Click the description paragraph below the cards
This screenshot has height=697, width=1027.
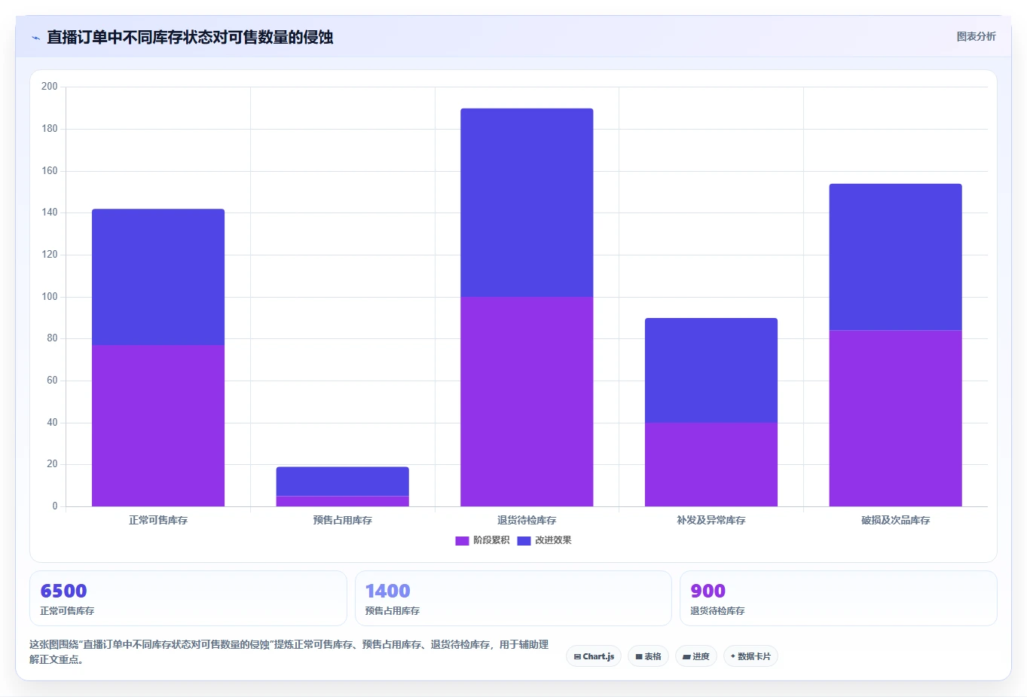pyautogui.click(x=289, y=652)
